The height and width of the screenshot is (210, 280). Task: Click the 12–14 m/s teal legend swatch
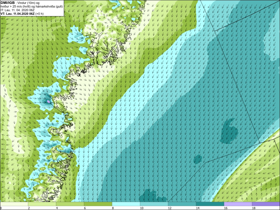point(182,204)
